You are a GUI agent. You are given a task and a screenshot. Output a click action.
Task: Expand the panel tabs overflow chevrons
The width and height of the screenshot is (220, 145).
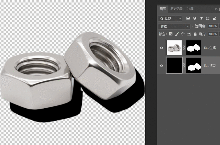tap(216, 9)
